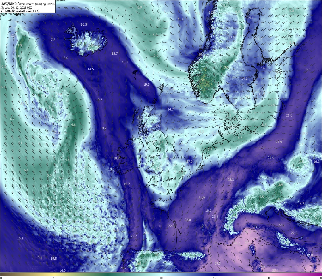Click the 22.9 value label
Viewport: 322px width, 280px height.
click(x=171, y=226)
